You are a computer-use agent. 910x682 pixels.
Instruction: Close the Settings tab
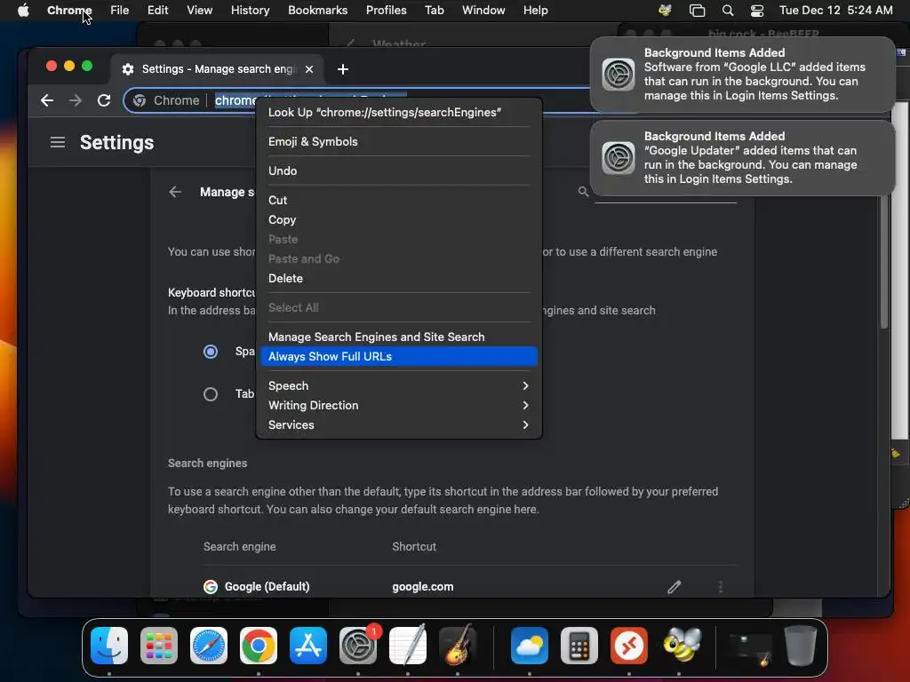pyautogui.click(x=309, y=69)
